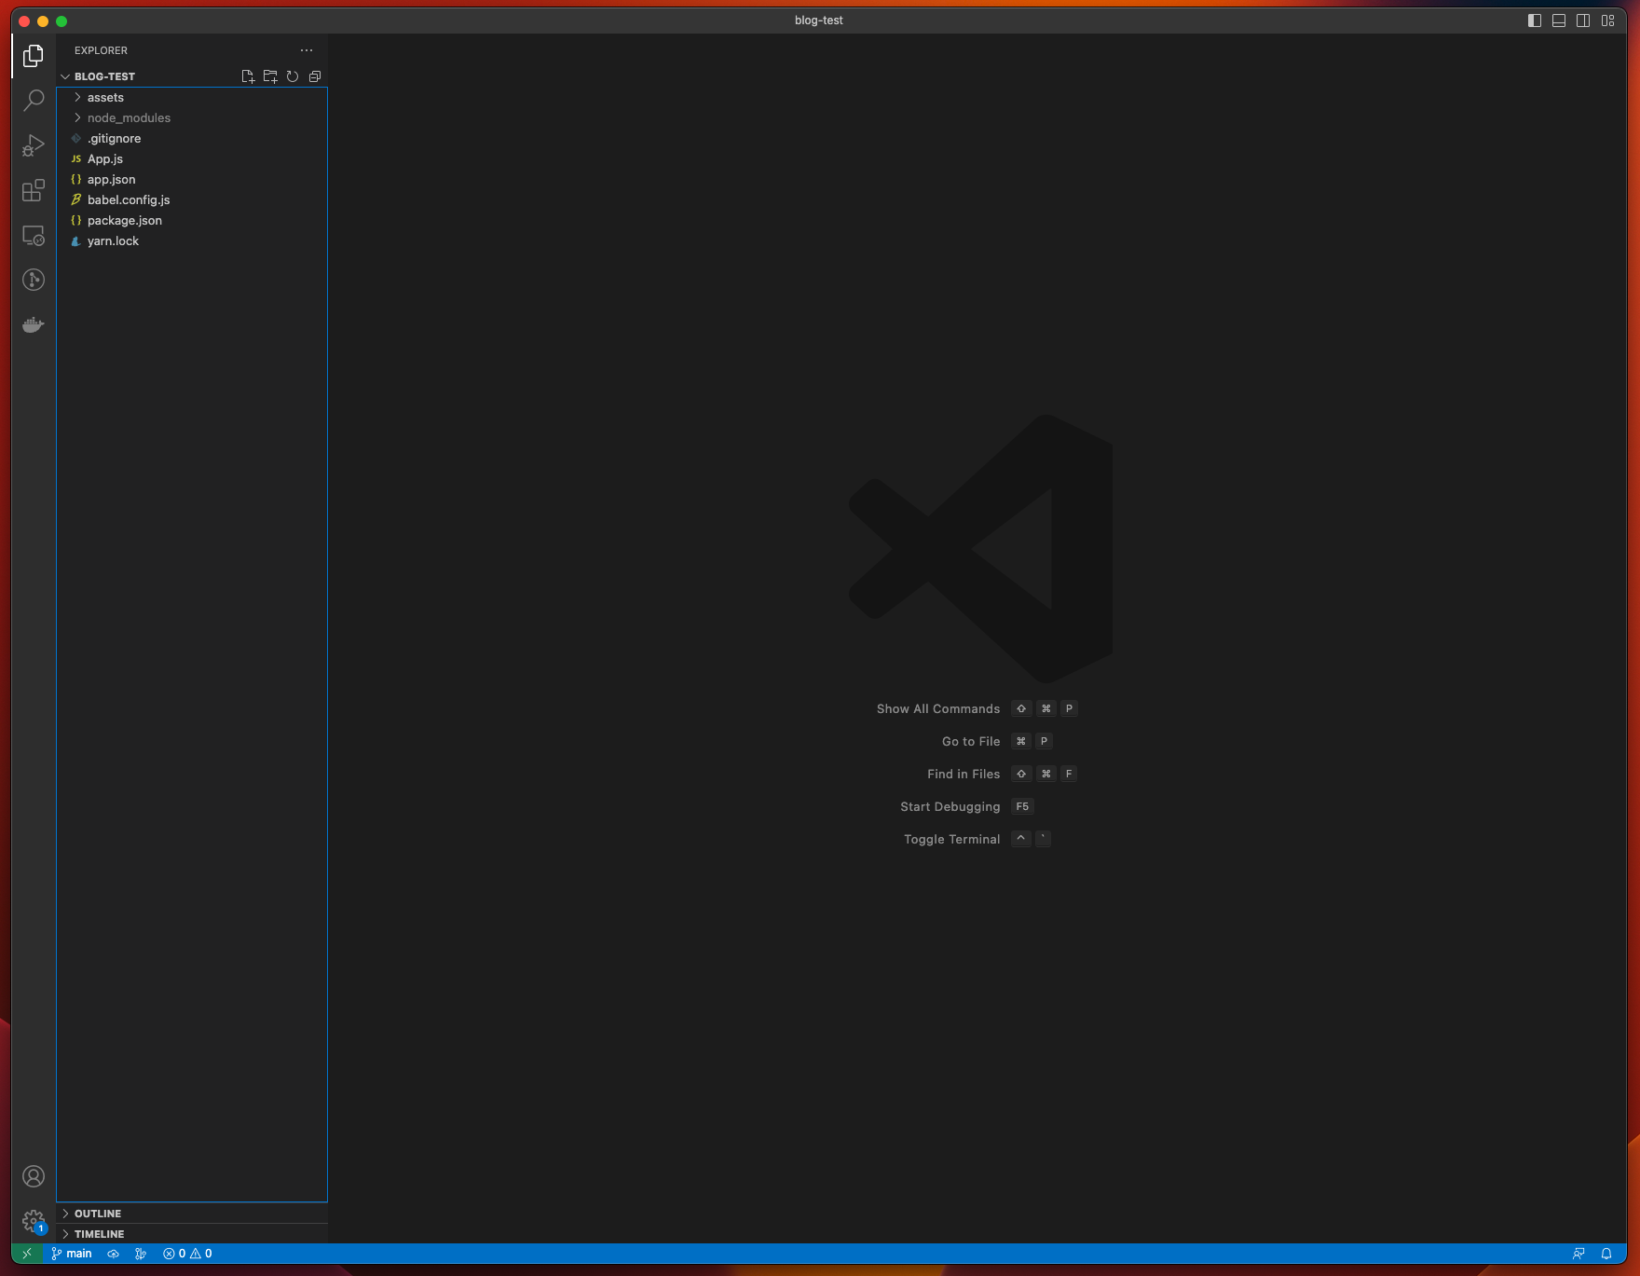
Task: Toggle the bottom panel visibility
Action: (x=1559, y=21)
